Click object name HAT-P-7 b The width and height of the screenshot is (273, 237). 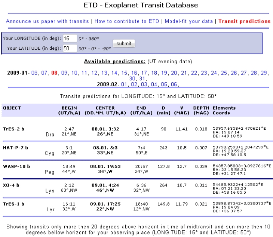15,148
